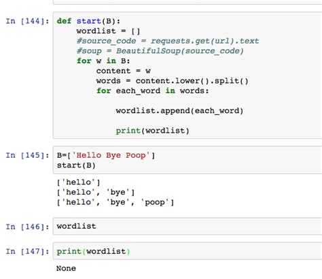Click the In [145] cell prompt

tap(27, 156)
